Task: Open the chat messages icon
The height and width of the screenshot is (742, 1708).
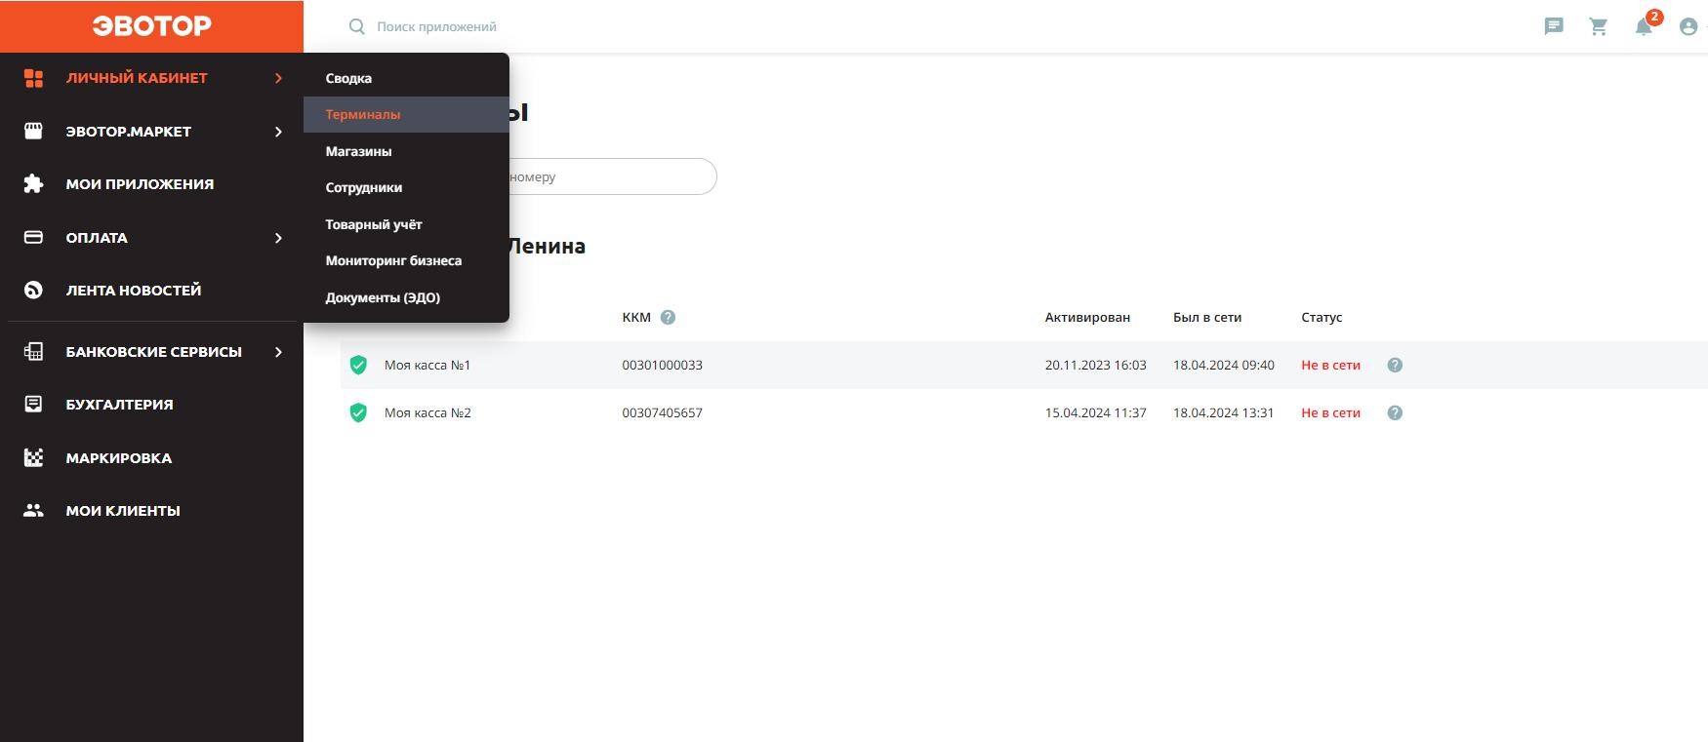Action: point(1554,26)
